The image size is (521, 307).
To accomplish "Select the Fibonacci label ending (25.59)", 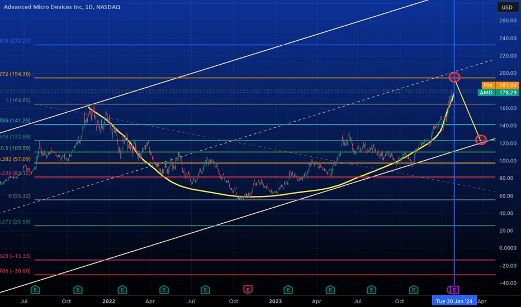I will [15, 222].
